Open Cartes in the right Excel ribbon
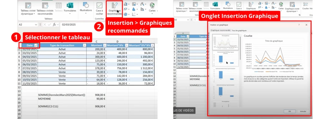Viewport: 330px width, 119px height. (x=281, y=6)
